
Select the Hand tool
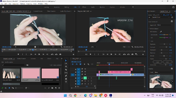pos(66,79)
